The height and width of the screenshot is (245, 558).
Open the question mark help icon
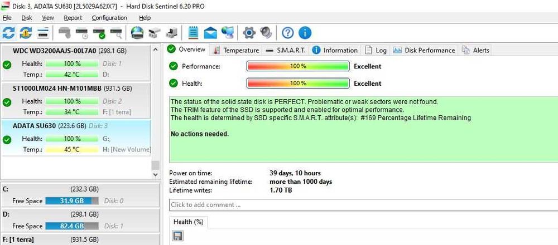click(x=287, y=33)
